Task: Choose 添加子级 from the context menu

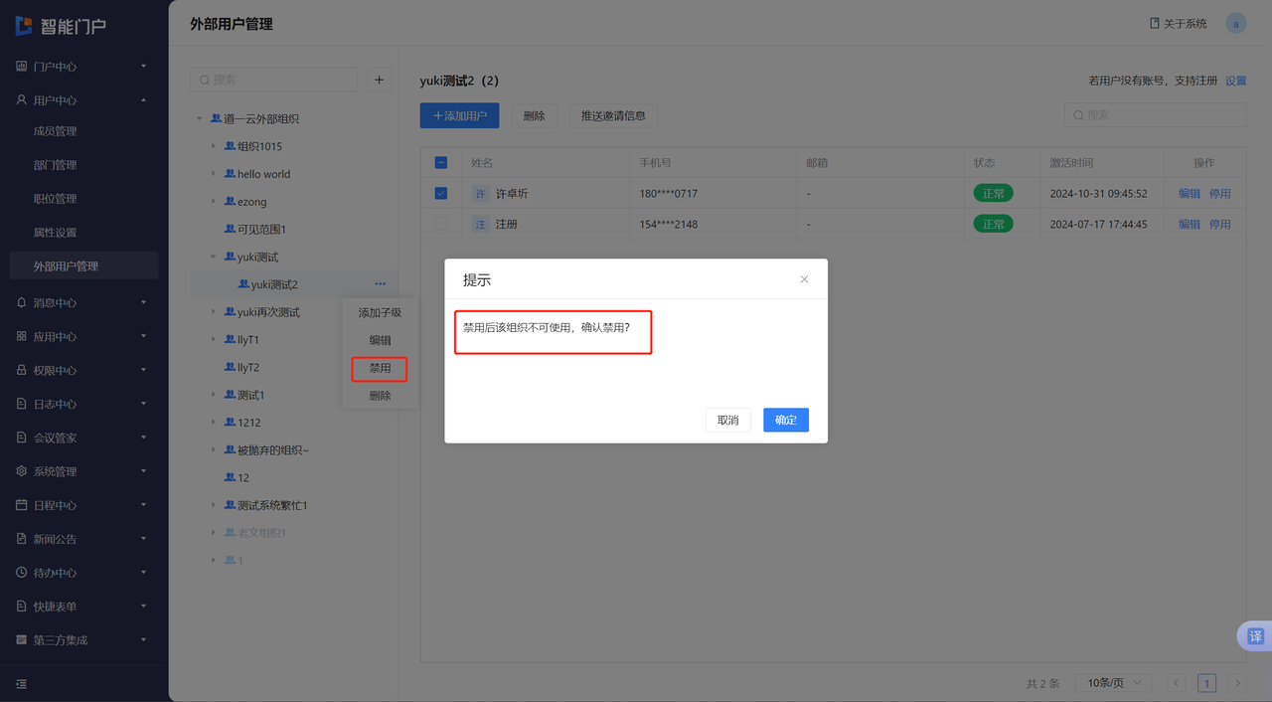Action: [x=380, y=312]
